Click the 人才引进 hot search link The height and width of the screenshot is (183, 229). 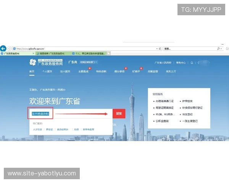pyautogui.click(x=37, y=130)
